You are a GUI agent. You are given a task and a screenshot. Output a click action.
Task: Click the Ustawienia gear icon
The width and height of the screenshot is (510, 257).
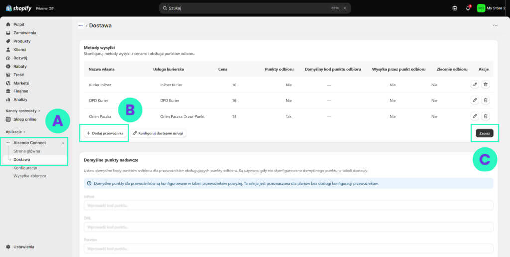[x=8, y=247]
